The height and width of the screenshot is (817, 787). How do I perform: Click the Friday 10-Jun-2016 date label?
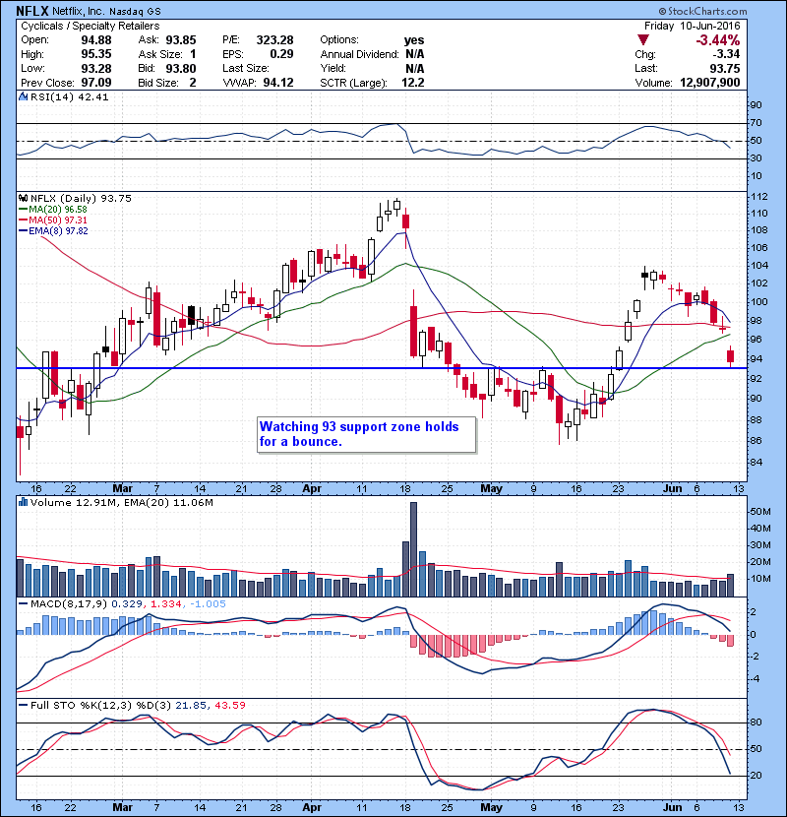point(693,26)
